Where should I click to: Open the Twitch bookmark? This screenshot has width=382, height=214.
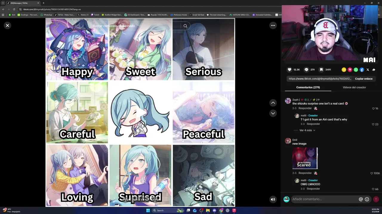point(95,15)
